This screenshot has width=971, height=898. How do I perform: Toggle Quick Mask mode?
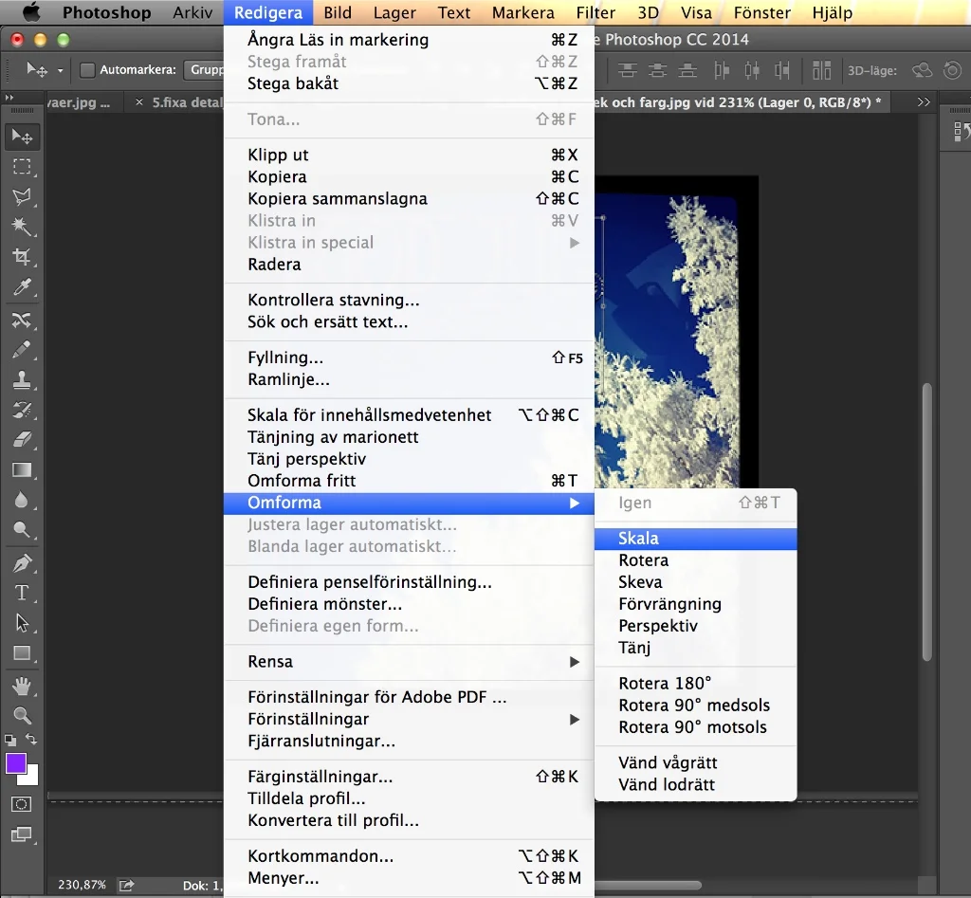click(21, 804)
